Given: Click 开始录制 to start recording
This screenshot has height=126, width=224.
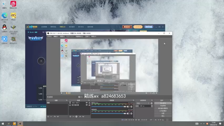Looking at the screenshot, I should [163, 106].
